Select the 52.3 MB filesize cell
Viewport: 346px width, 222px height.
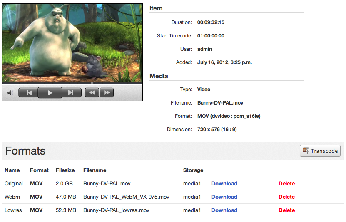tap(66, 210)
